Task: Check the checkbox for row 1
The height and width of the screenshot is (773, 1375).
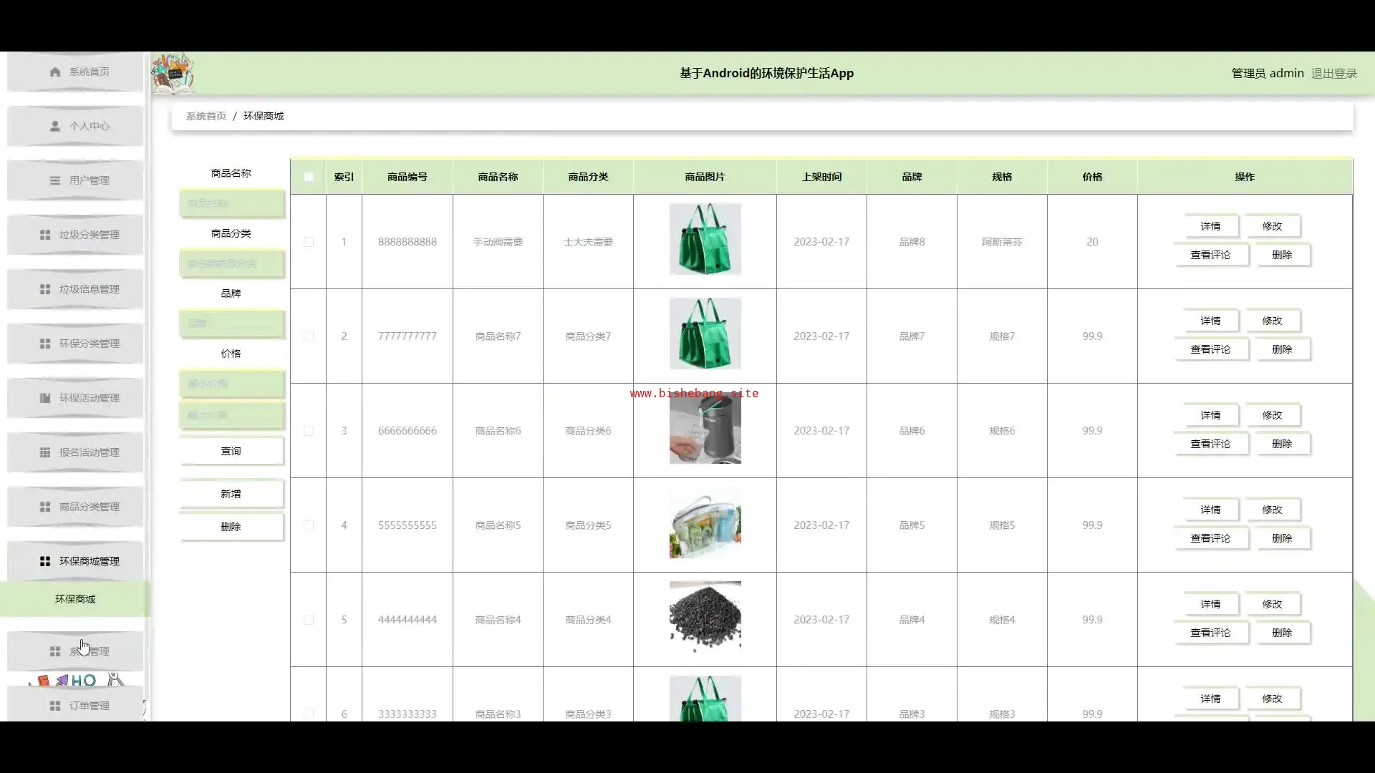Action: point(309,242)
